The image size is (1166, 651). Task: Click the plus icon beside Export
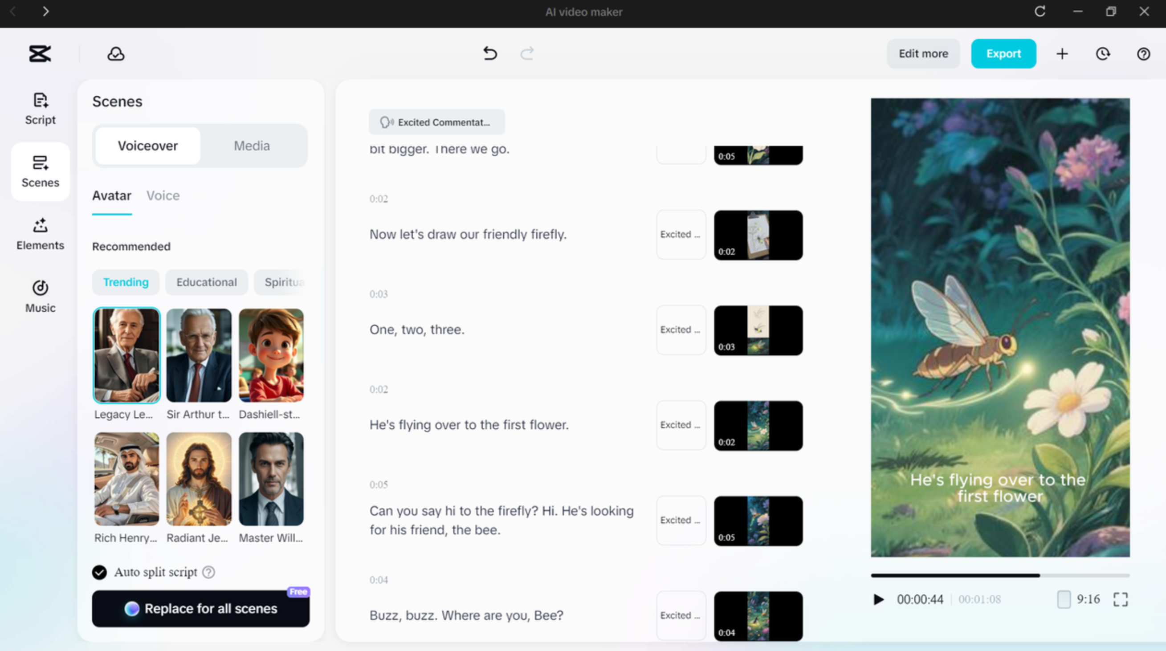tap(1062, 54)
